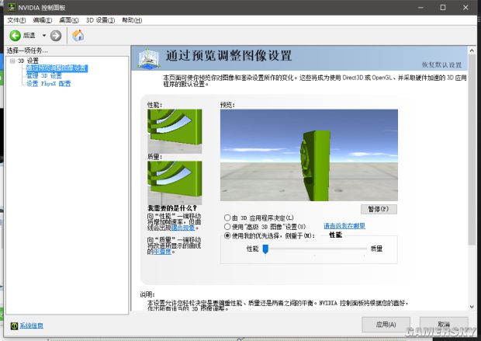Viewport: 481px width, 341px height.
Task: Open the 文件(F) menu
Action: click(17, 20)
